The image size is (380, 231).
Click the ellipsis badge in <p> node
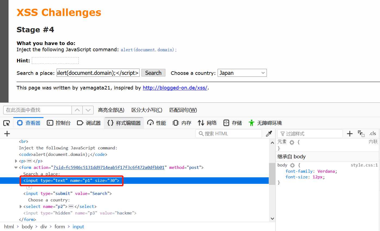pyautogui.click(x=29, y=161)
